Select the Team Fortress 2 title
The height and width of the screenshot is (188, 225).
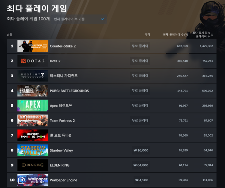click(62, 120)
